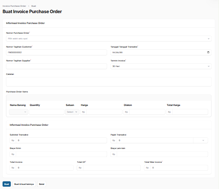Expand the Pajak Transaksi tax dropdown
The height and width of the screenshot is (189, 219).
pyautogui.click(x=201, y=140)
